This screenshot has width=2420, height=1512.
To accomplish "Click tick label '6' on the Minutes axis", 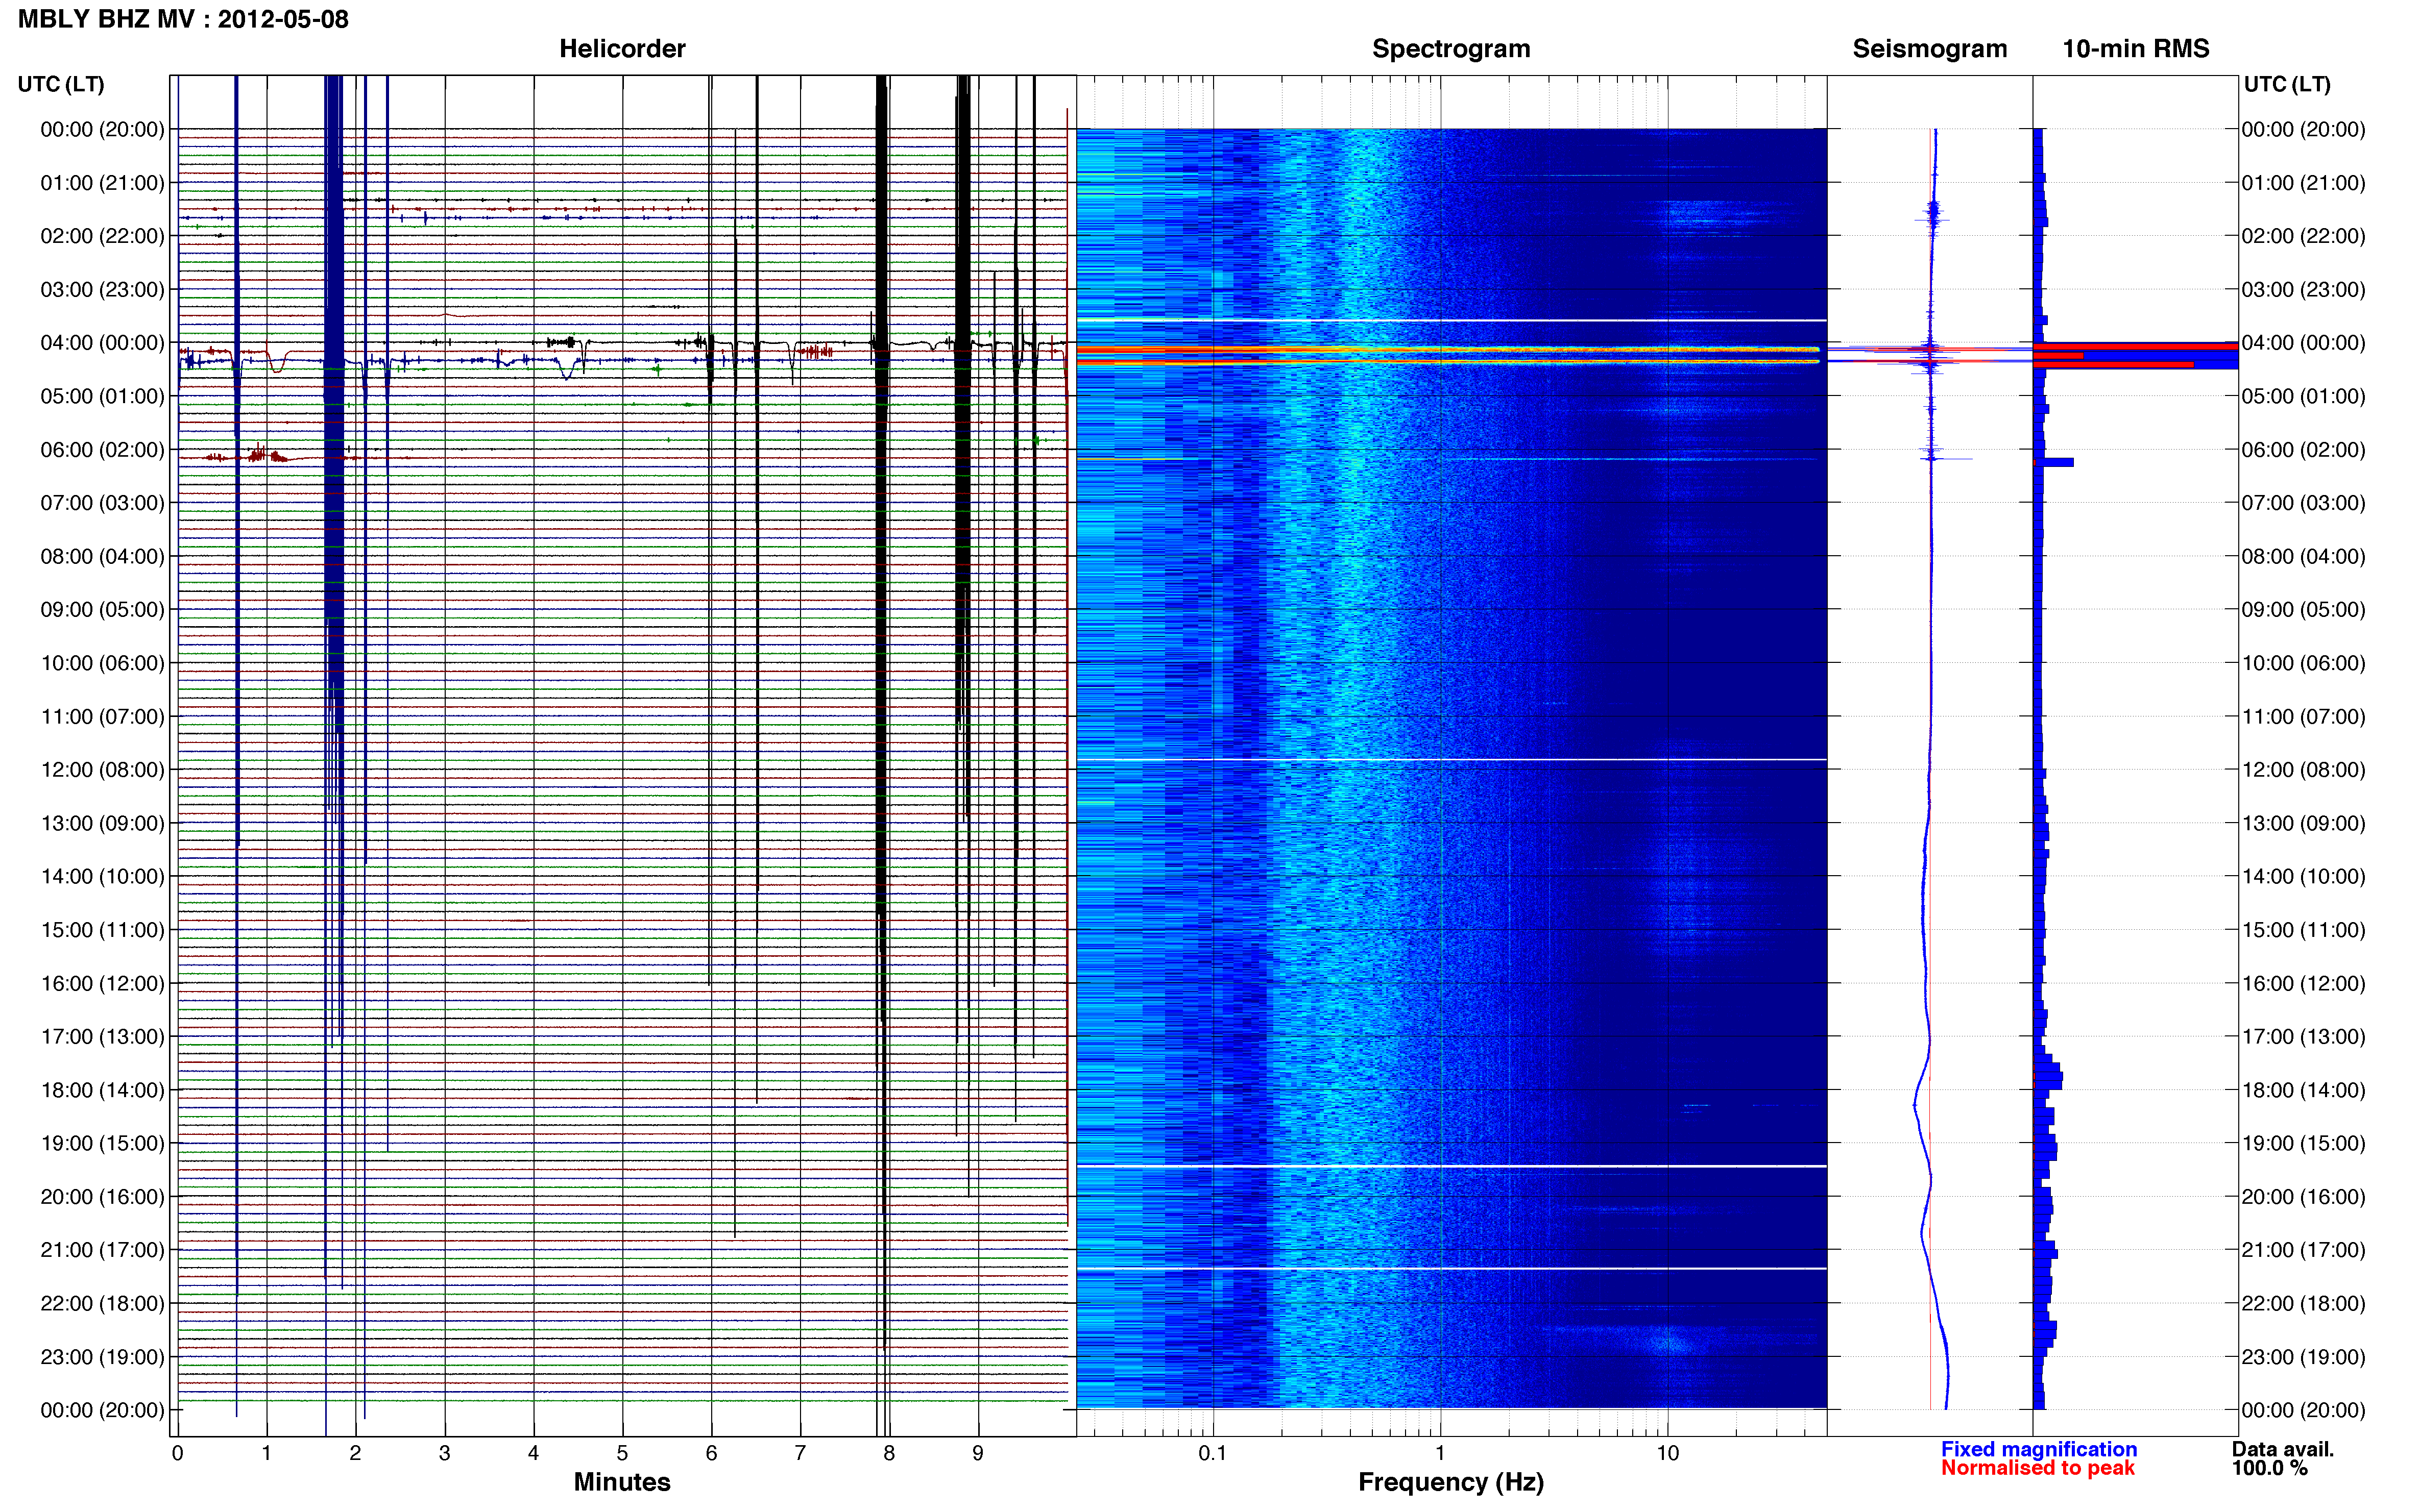I will [711, 1453].
